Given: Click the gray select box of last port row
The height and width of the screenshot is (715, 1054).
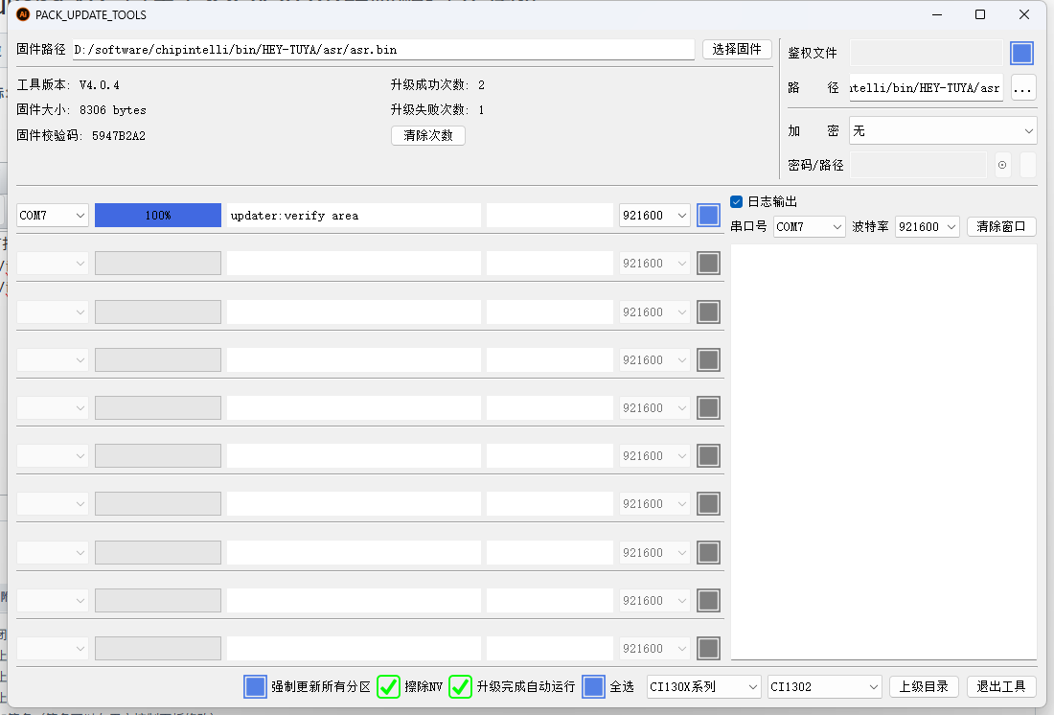Looking at the screenshot, I should click(x=708, y=649).
